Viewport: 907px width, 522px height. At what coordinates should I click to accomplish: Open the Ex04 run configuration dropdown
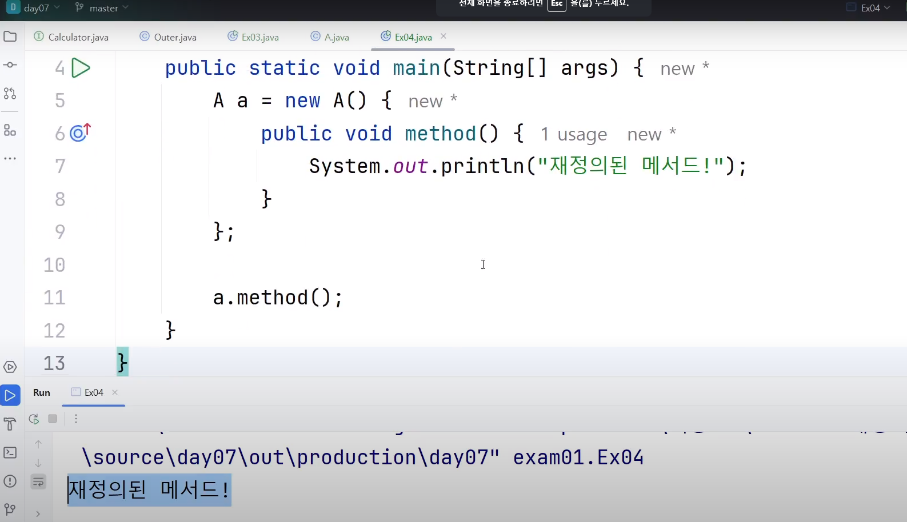(869, 8)
